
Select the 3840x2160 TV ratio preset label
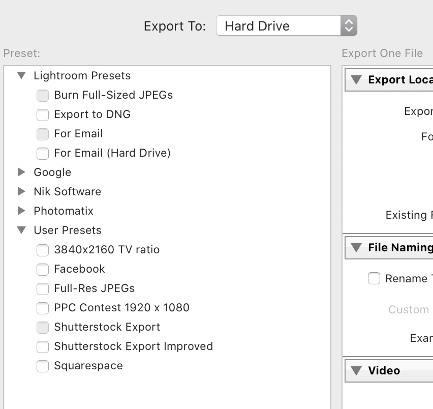click(107, 250)
